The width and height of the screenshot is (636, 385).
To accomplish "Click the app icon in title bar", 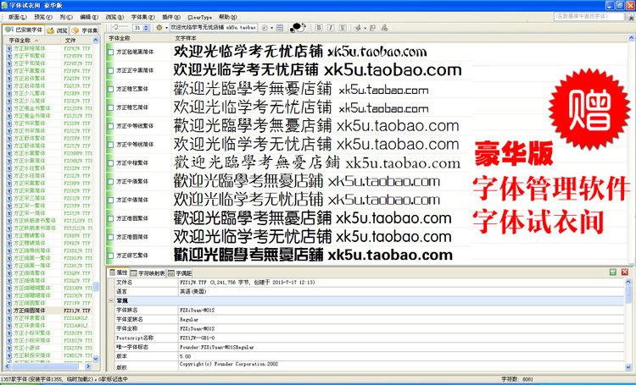I will (x=4, y=5).
